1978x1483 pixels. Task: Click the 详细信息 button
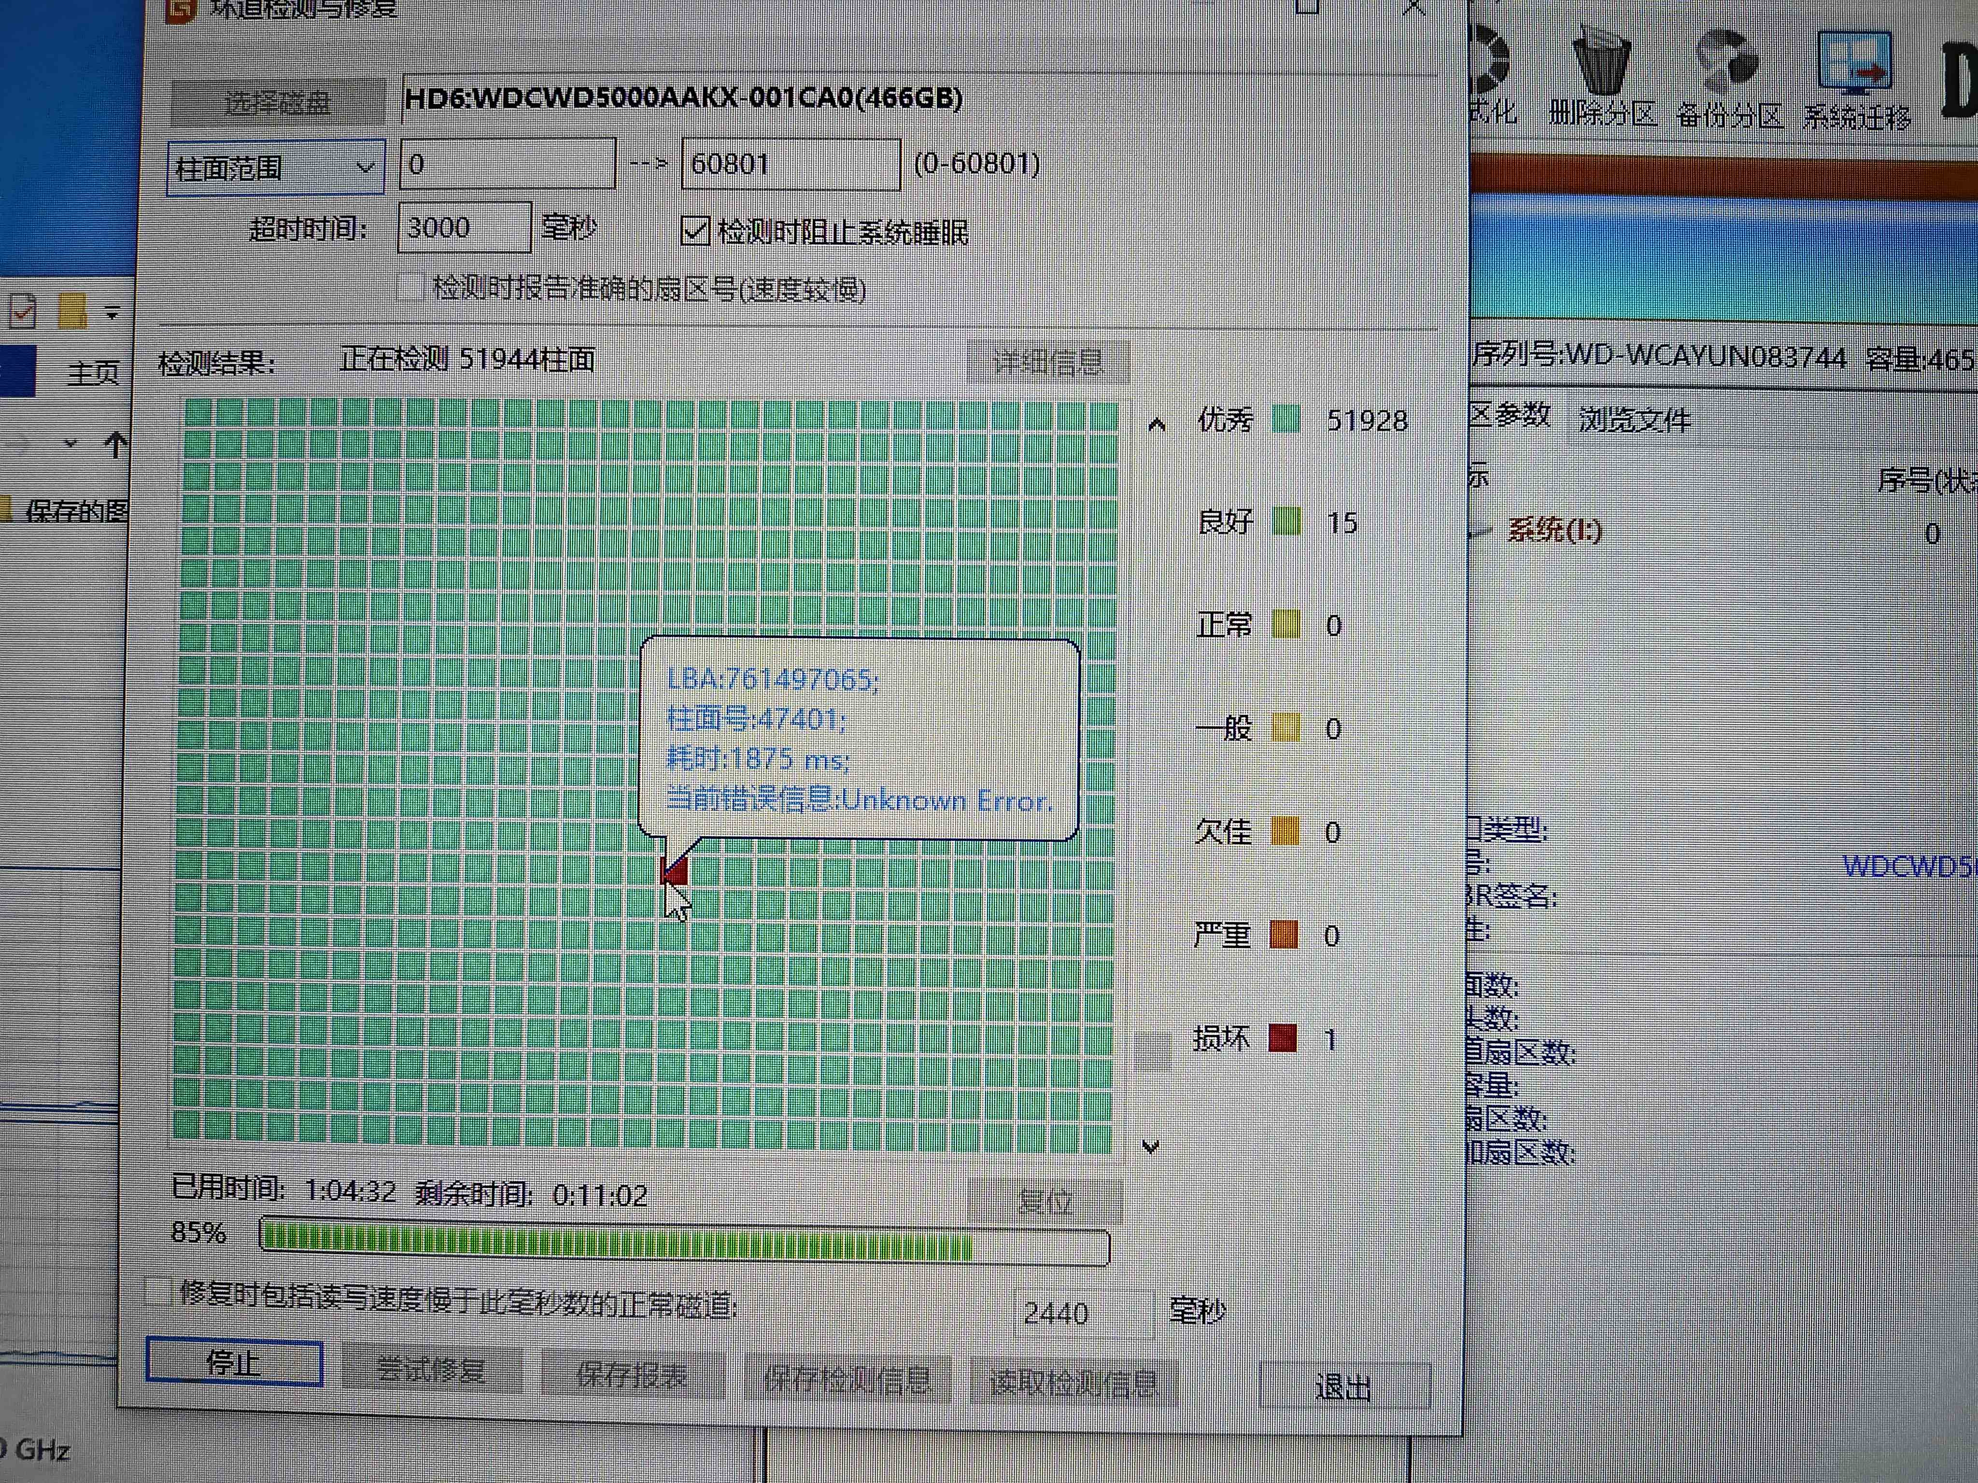[x=1048, y=363]
